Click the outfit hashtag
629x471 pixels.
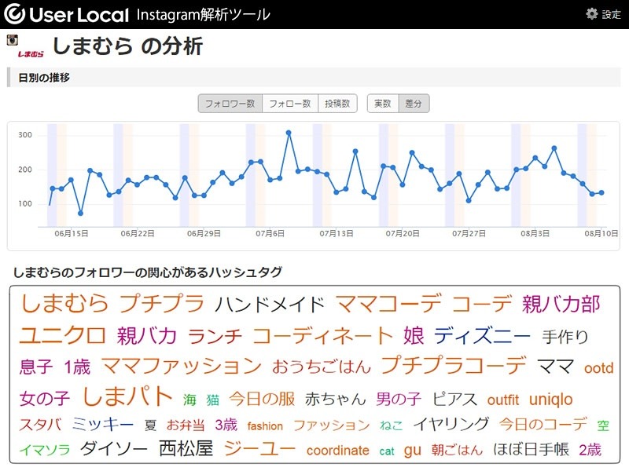[503, 400]
